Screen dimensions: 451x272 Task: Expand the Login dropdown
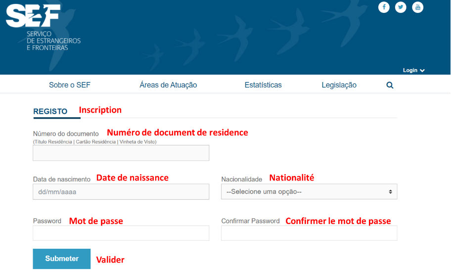pos(413,70)
